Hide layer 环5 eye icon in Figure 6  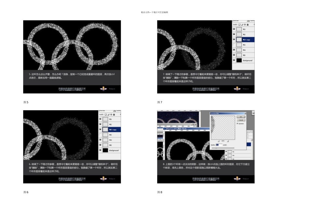click(100, 145)
